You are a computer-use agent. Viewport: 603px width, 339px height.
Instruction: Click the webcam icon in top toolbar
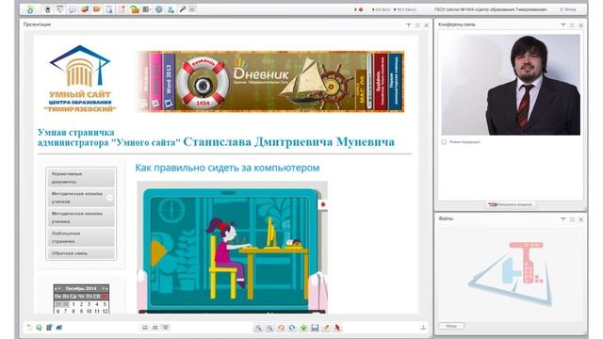point(48,9)
